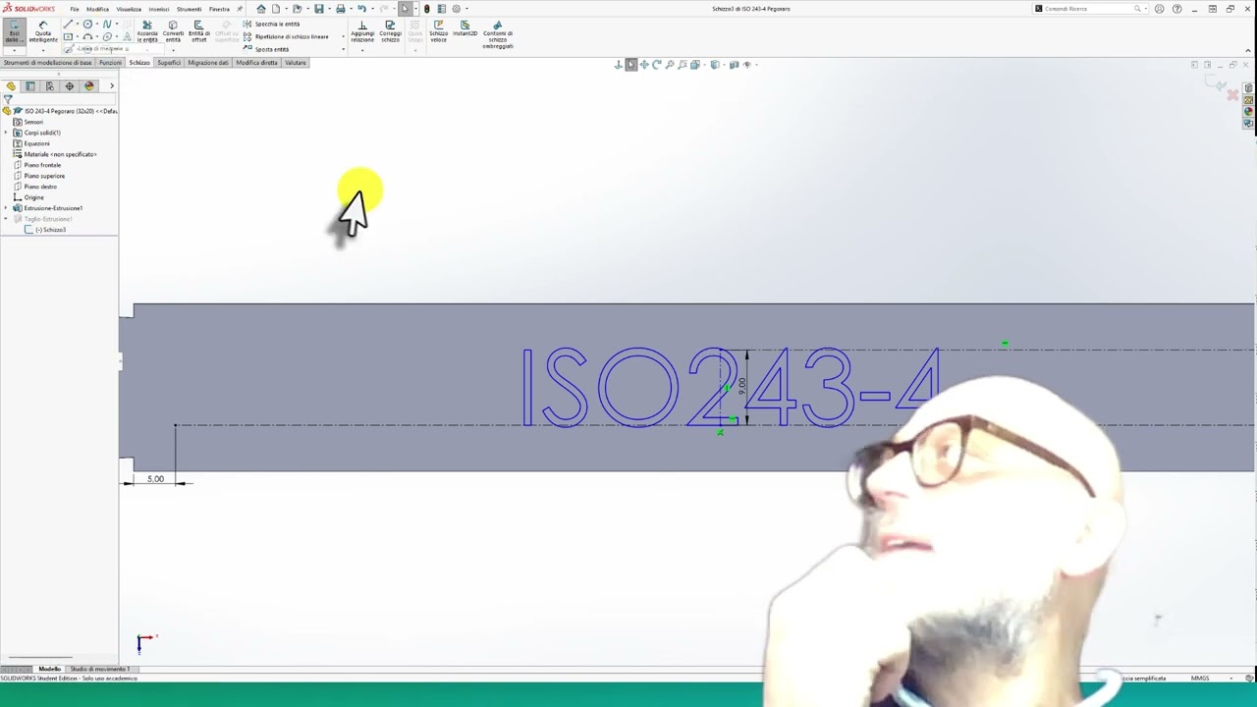Select Piano destro in the tree
The width and height of the screenshot is (1257, 707).
pos(40,187)
